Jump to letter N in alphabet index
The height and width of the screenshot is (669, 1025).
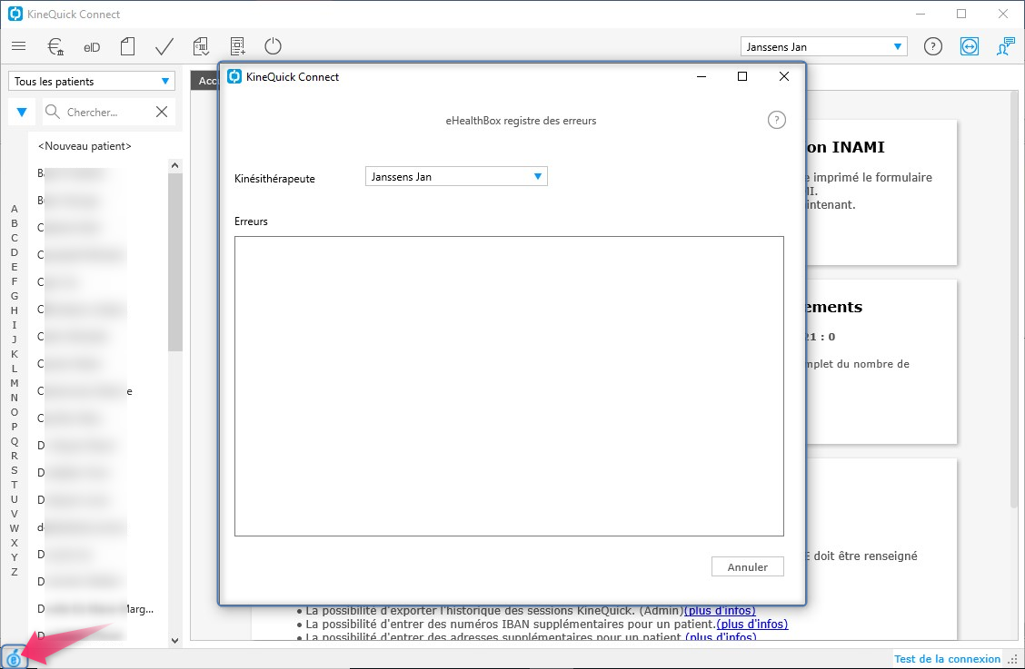[15, 398]
